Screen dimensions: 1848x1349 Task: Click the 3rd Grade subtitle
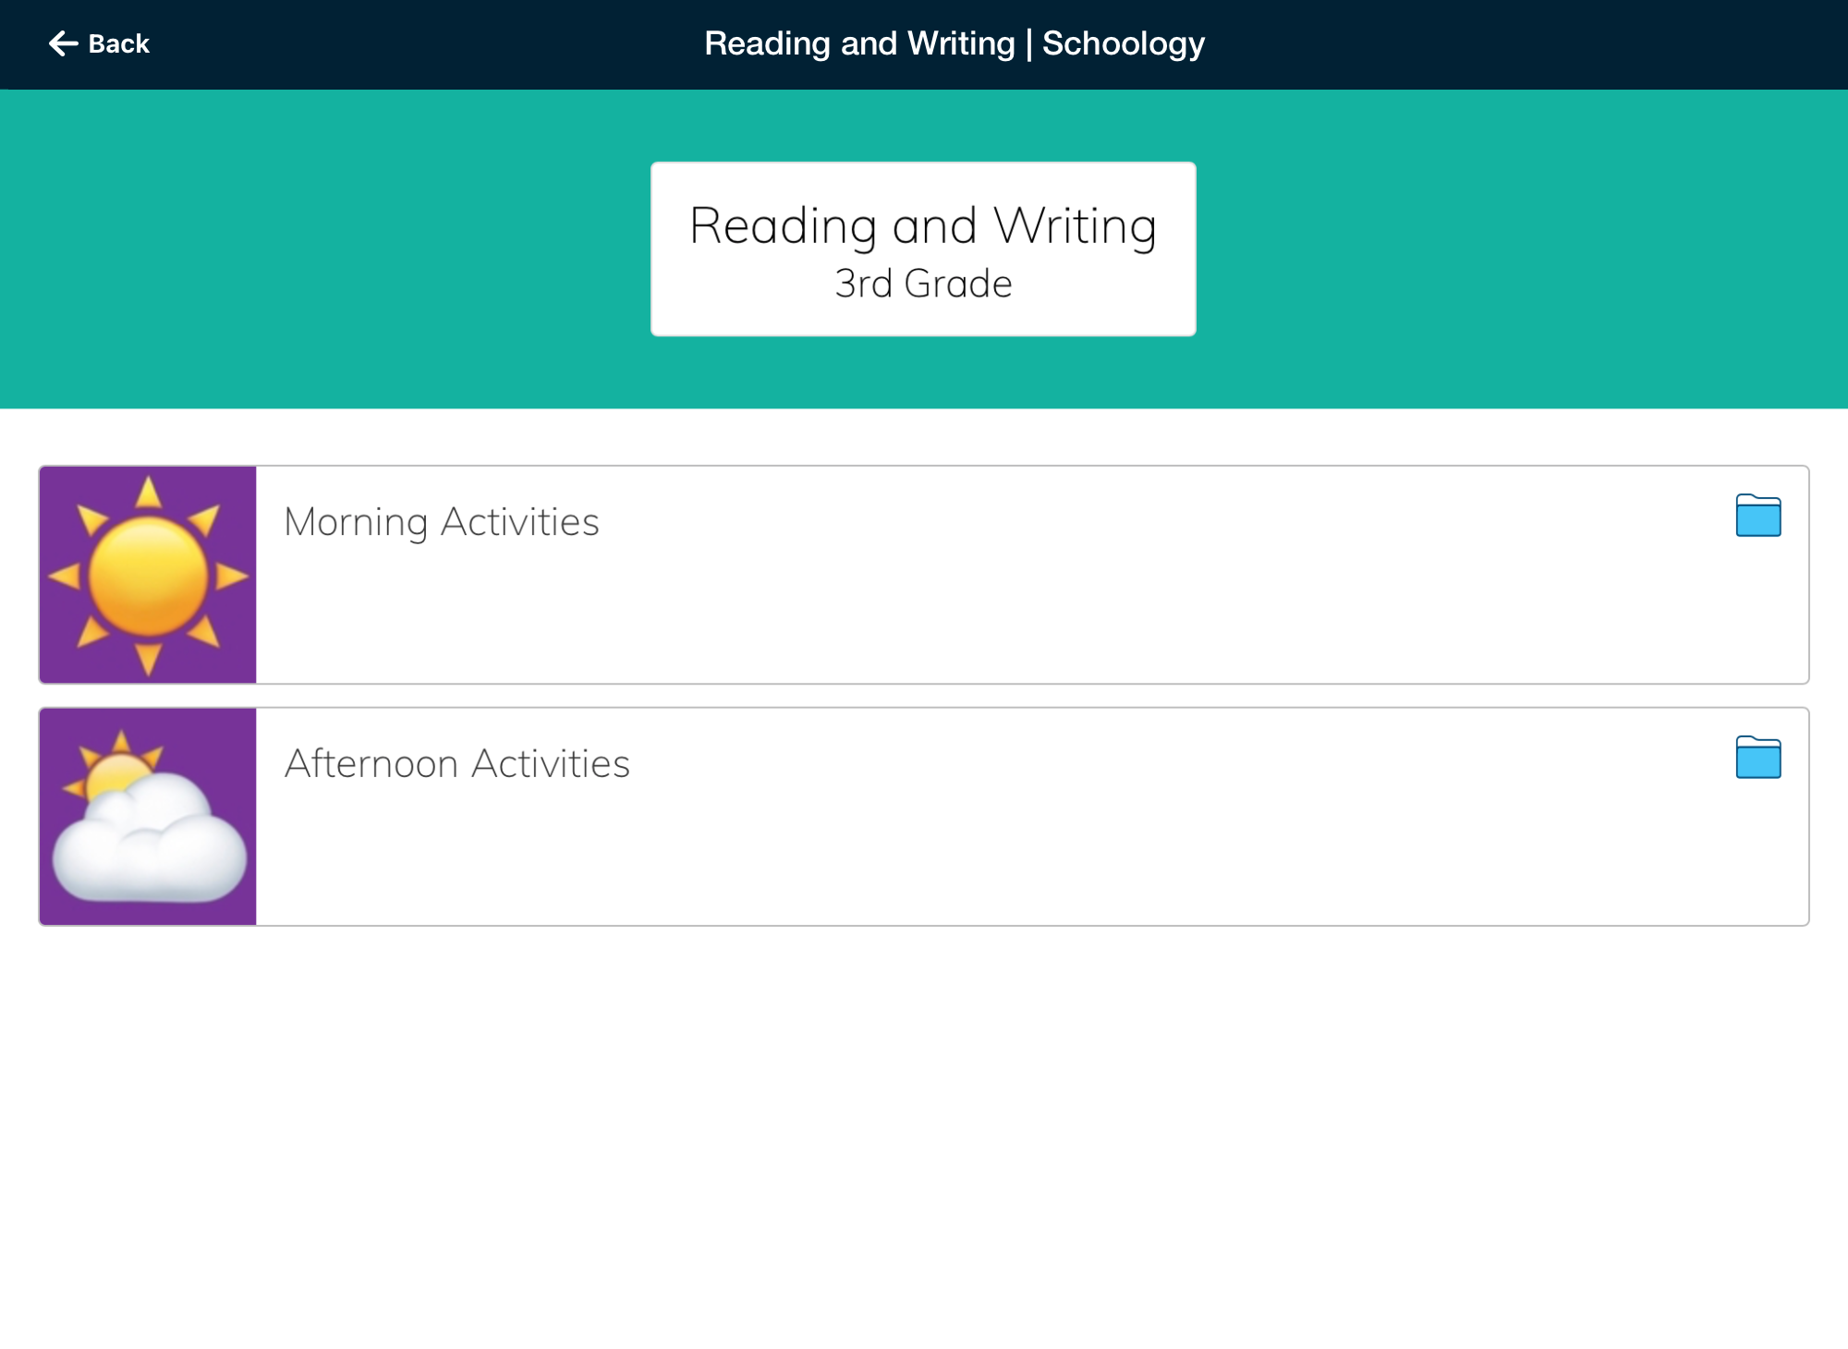pyautogui.click(x=923, y=284)
